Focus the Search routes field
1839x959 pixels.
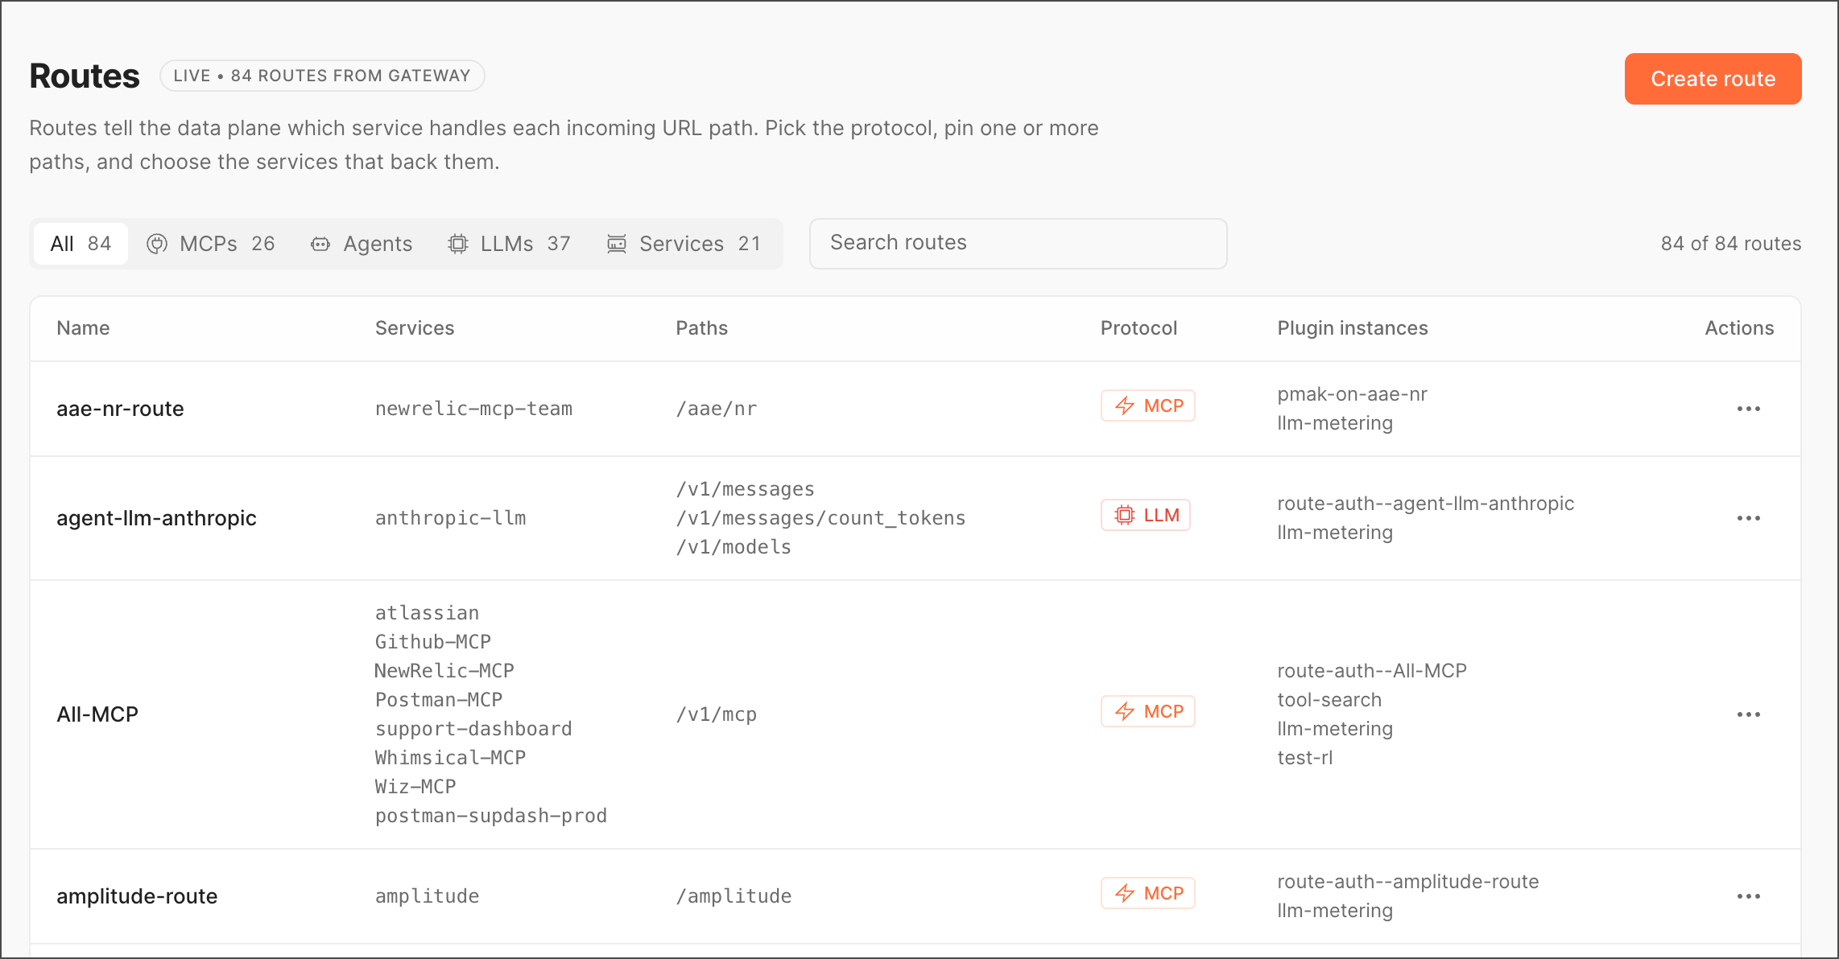tap(1018, 243)
